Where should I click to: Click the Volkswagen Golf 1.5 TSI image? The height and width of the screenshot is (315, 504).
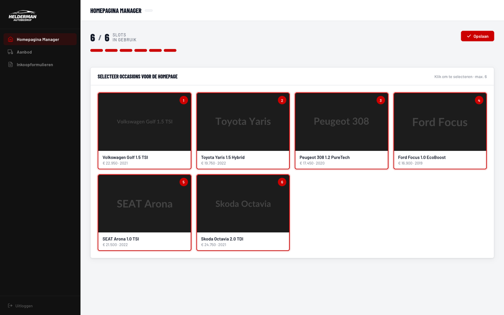pos(144,122)
